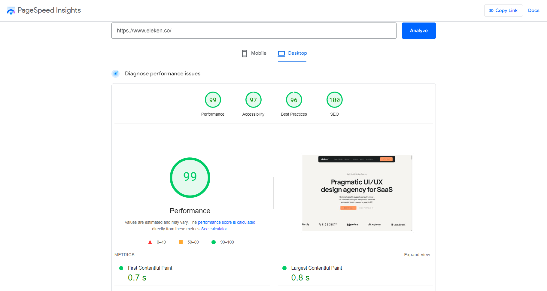Click the SEO label under gauge

click(x=334, y=114)
